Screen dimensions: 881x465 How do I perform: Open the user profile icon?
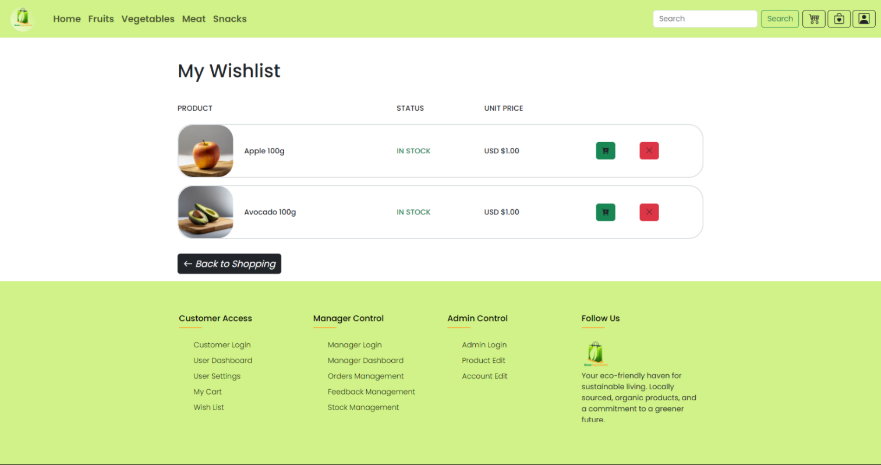click(x=864, y=19)
